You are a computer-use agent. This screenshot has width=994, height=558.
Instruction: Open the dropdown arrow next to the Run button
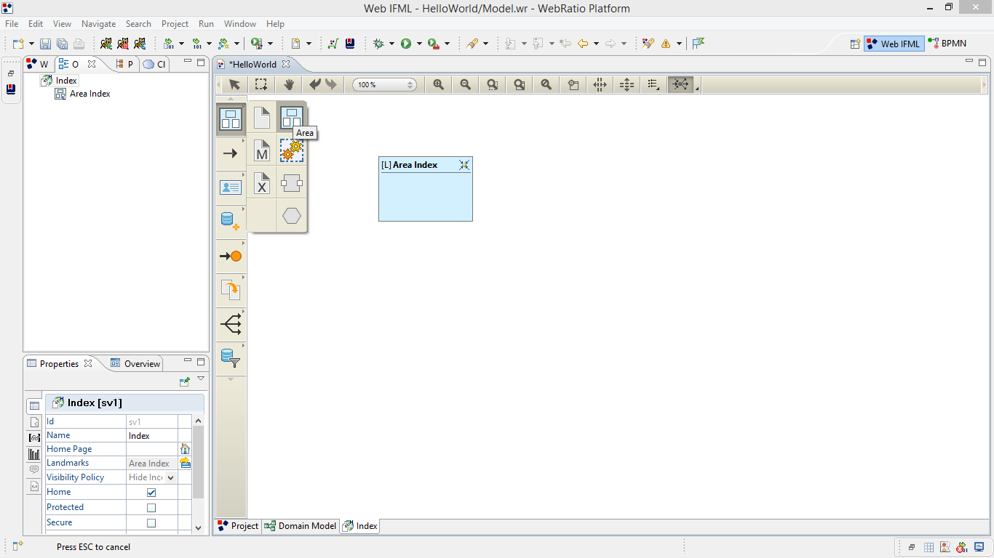point(419,44)
